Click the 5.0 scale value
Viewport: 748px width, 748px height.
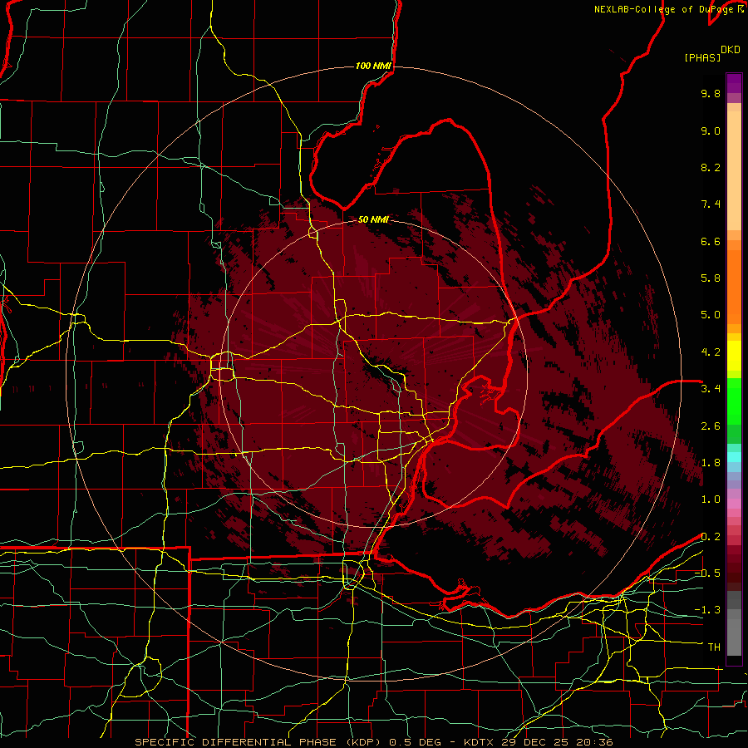[x=711, y=315]
